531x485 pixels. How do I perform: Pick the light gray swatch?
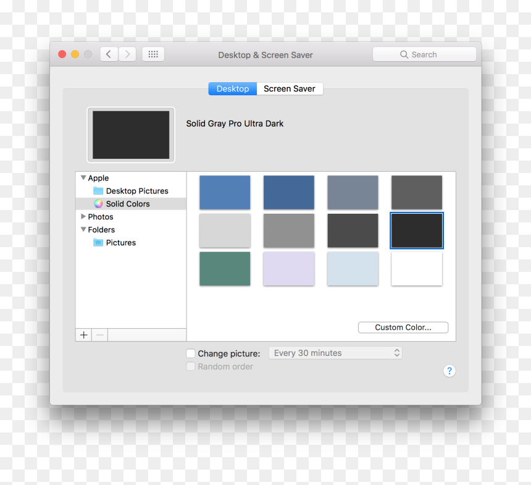click(225, 230)
